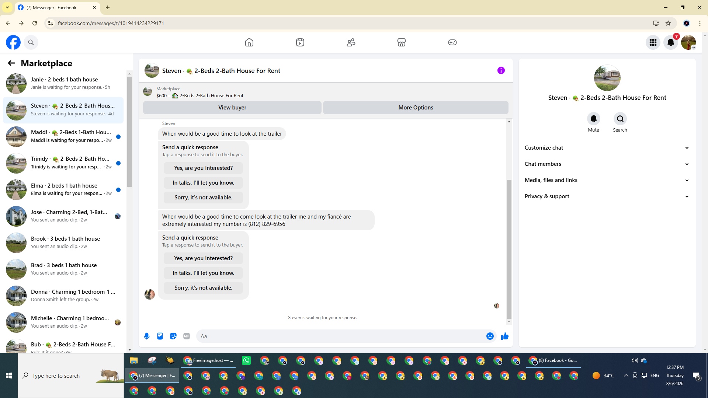
Task: Choose a sticker icon
Action: [x=173, y=336]
